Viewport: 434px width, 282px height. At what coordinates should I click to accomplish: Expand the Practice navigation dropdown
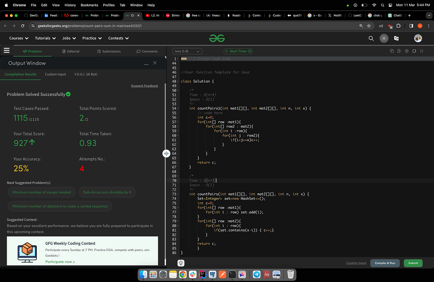[x=92, y=38]
